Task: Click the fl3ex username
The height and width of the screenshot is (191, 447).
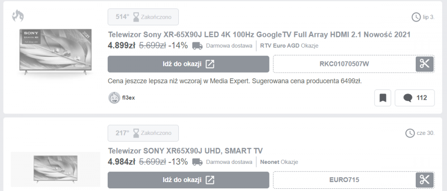Action: click(x=128, y=98)
